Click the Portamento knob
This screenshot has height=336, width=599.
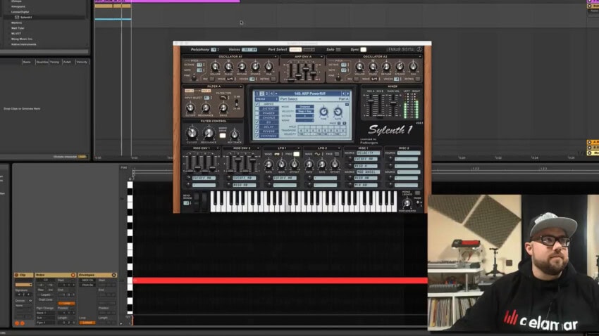coord(407,203)
